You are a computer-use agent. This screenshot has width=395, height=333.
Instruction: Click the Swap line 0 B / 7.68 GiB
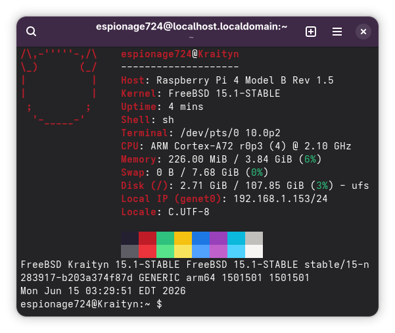pyautogui.click(x=195, y=172)
